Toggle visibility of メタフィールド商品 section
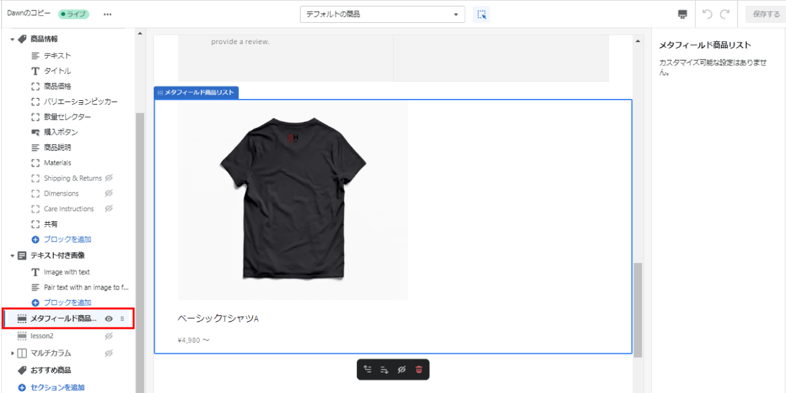This screenshot has width=786, height=393. pyautogui.click(x=109, y=318)
